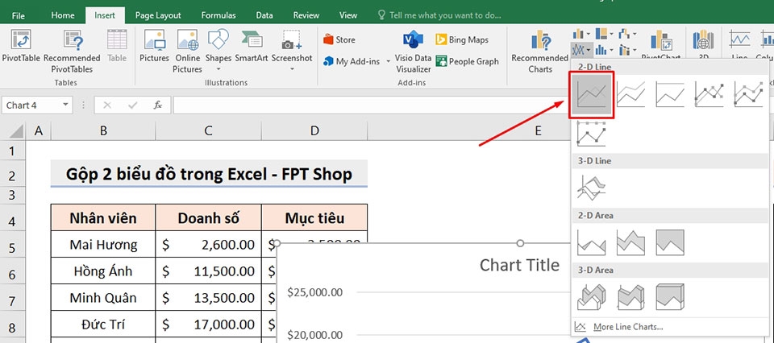The height and width of the screenshot is (343, 774).
Task: Choose the 3-D 100% Stacked Area chart
Action: point(670,297)
